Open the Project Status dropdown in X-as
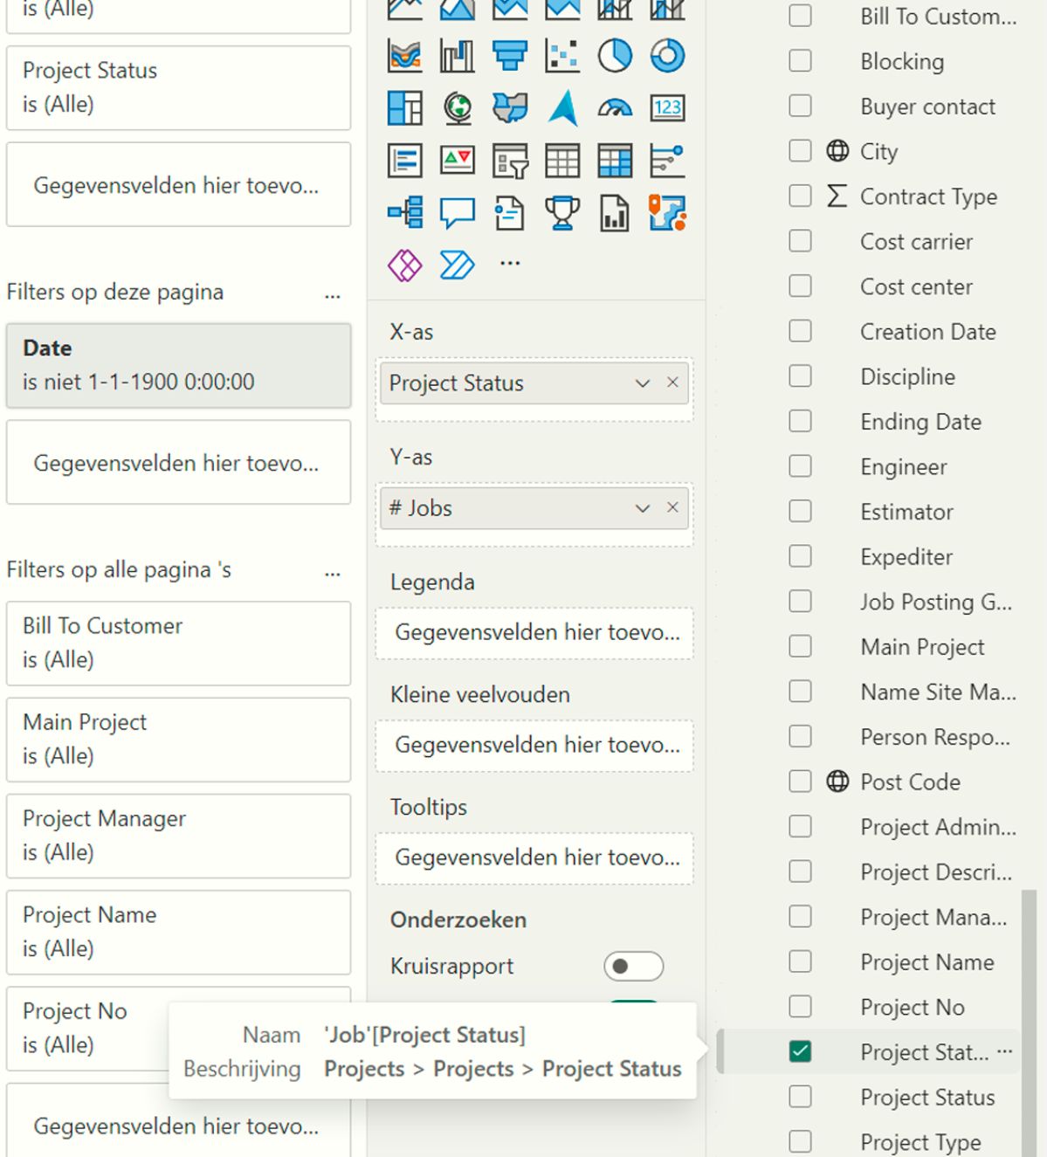Image resolution: width=1047 pixels, height=1157 pixels. pyautogui.click(x=643, y=383)
